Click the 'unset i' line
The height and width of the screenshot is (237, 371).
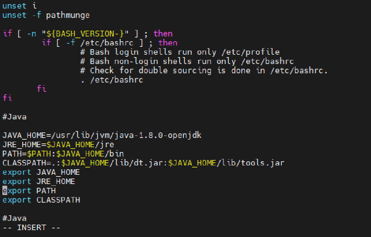[19, 6]
